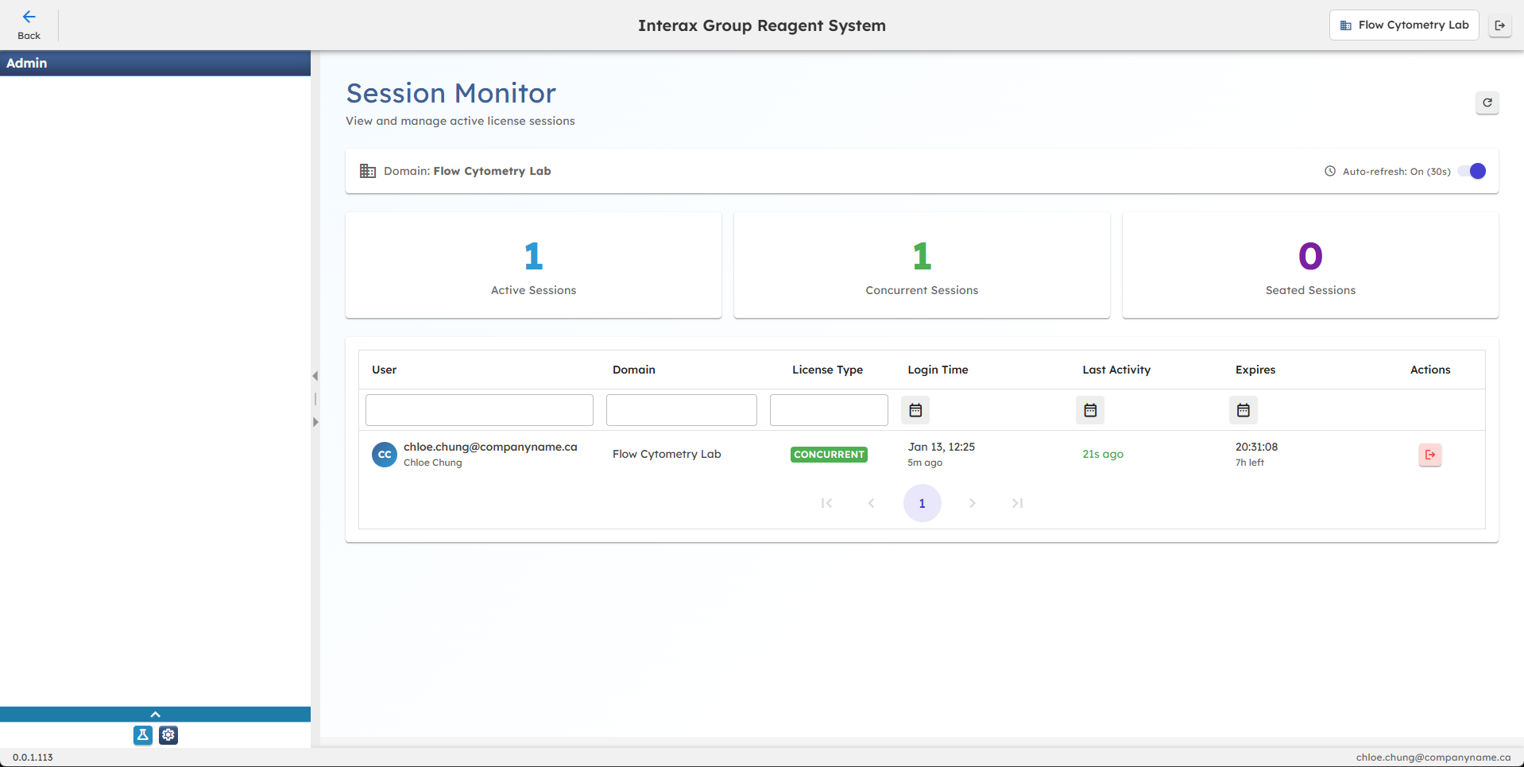
Task: Open the Expires calendar filter
Action: pyautogui.click(x=1243, y=410)
